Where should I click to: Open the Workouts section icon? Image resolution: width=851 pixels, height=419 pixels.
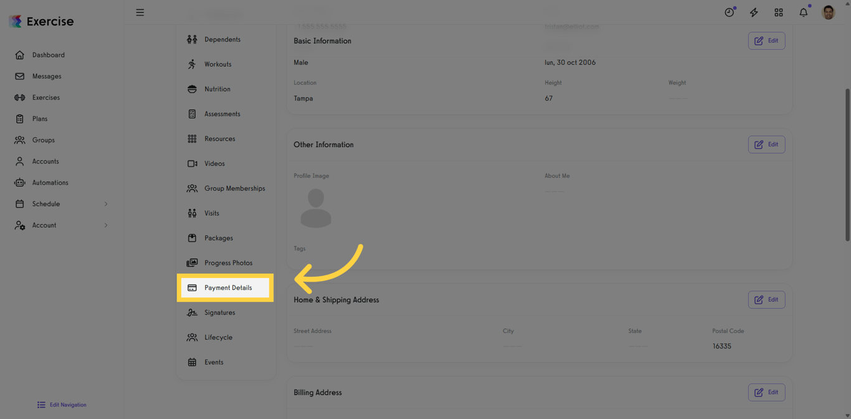coord(193,64)
